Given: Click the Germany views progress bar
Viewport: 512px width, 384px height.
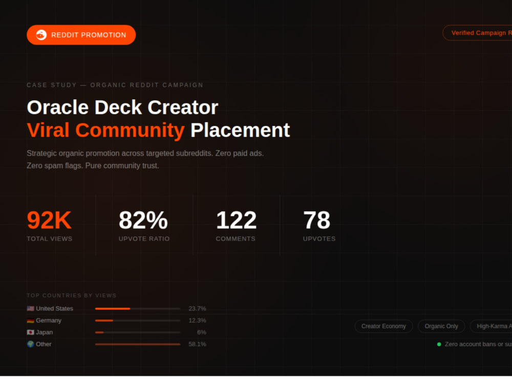Looking at the screenshot, I should pos(137,321).
